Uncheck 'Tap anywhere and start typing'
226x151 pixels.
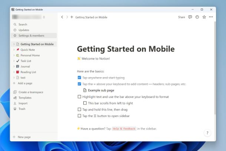tap(79, 77)
